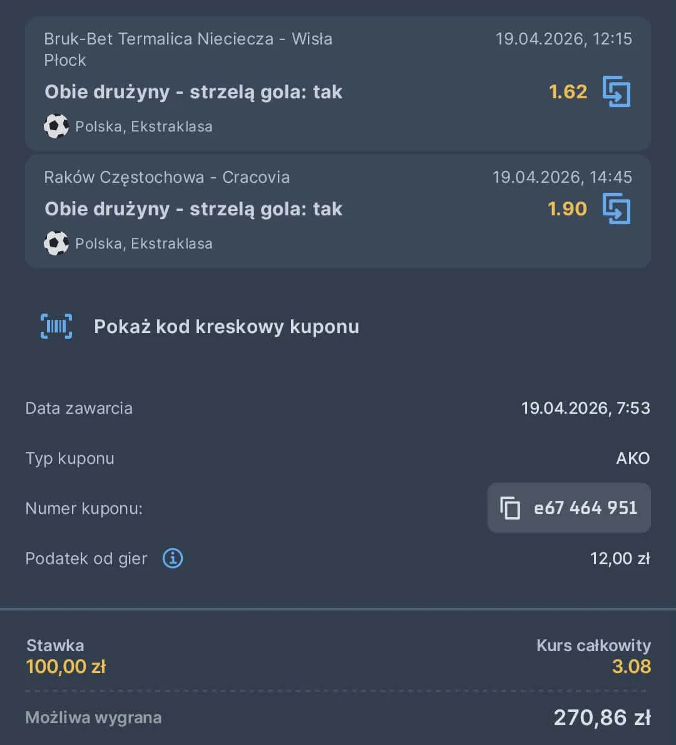Select the odds value 1.62
676x745 pixels.
[x=567, y=92]
